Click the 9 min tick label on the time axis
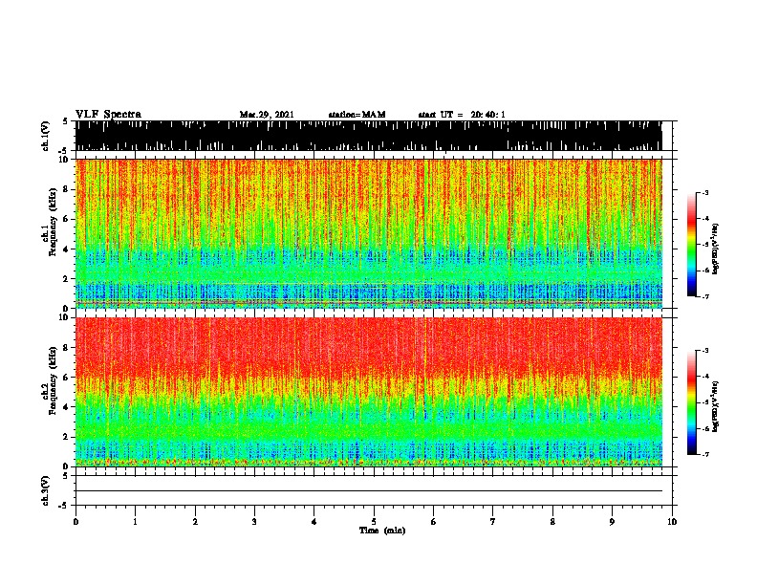 (612, 522)
